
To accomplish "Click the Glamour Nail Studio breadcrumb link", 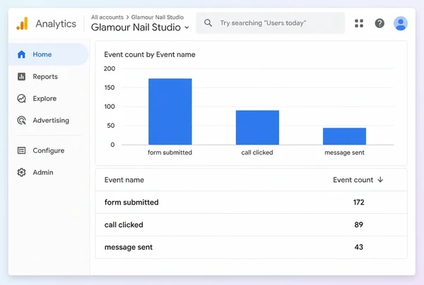I will click(x=158, y=17).
